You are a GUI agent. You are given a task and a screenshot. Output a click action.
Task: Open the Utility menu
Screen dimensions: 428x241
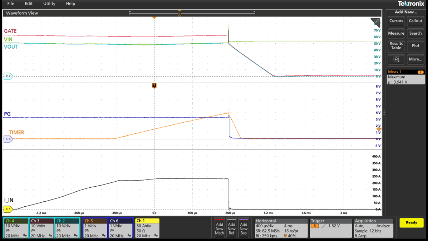(49, 4)
